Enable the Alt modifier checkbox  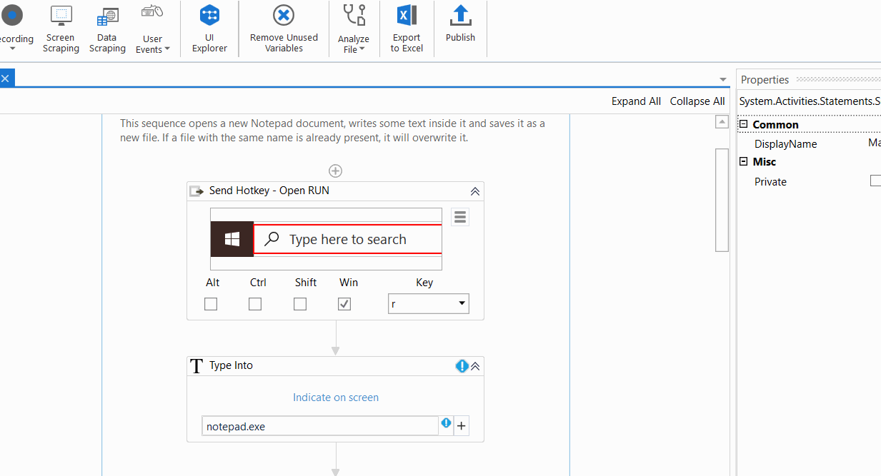pos(211,304)
